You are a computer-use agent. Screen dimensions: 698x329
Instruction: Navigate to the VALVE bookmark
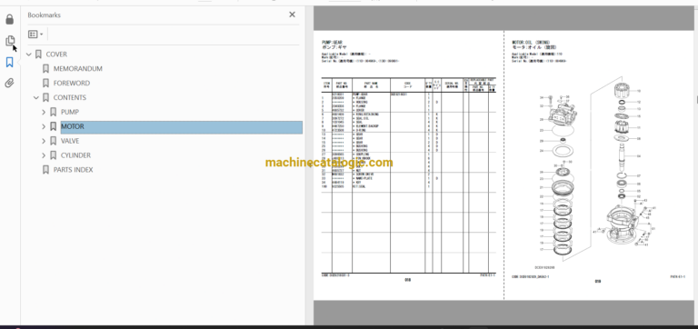[70, 141]
